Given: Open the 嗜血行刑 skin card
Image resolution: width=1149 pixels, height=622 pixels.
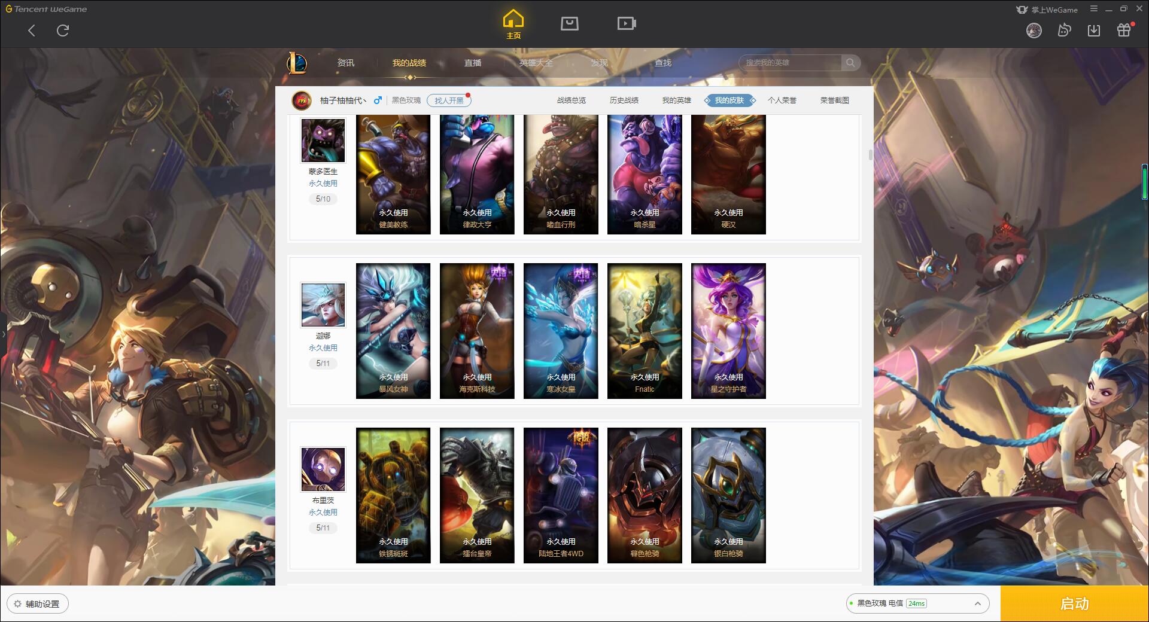Looking at the screenshot, I should 561,175.
